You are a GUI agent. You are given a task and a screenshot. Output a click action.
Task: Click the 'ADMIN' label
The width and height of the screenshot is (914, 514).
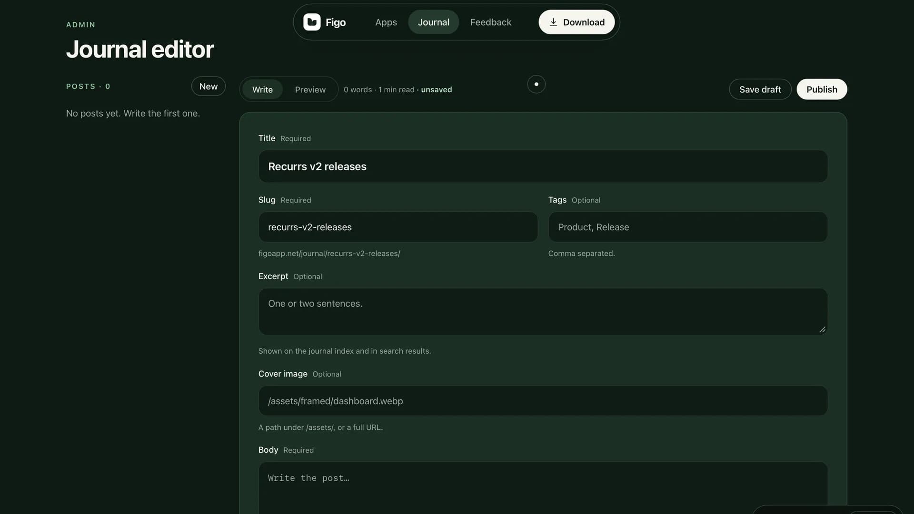tap(80, 25)
